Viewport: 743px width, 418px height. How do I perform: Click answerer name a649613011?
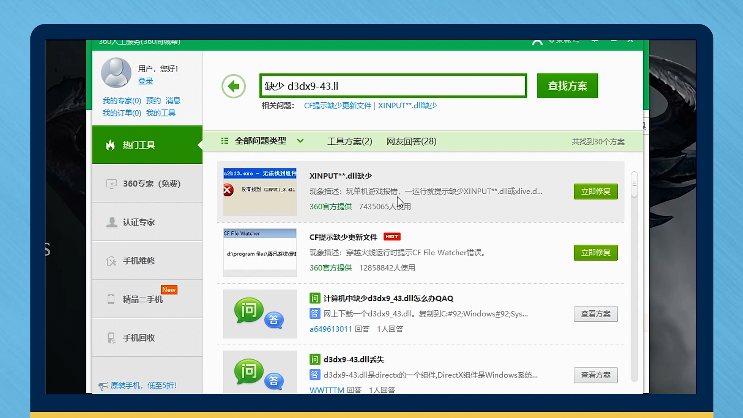click(331, 329)
